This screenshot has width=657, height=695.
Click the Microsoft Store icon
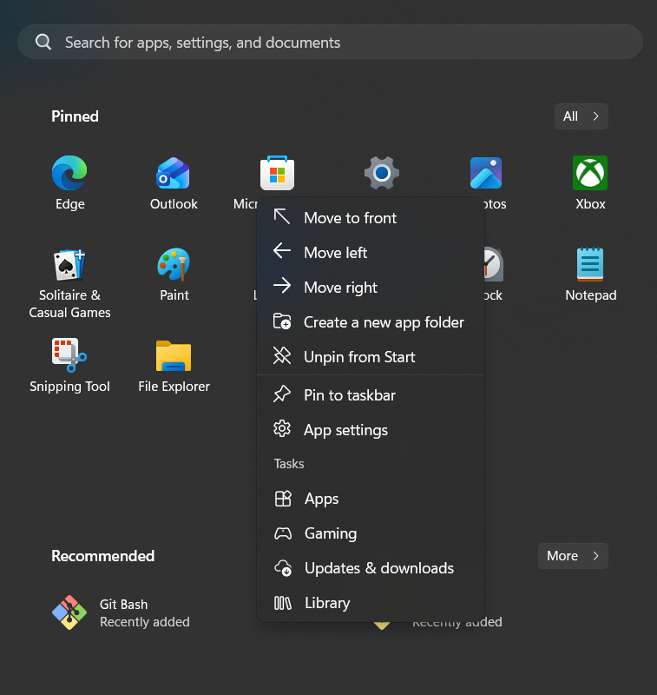coord(277,173)
